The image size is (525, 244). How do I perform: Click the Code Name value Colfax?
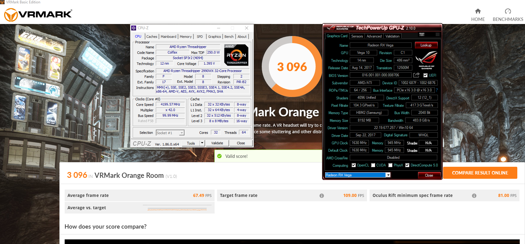[172, 52]
